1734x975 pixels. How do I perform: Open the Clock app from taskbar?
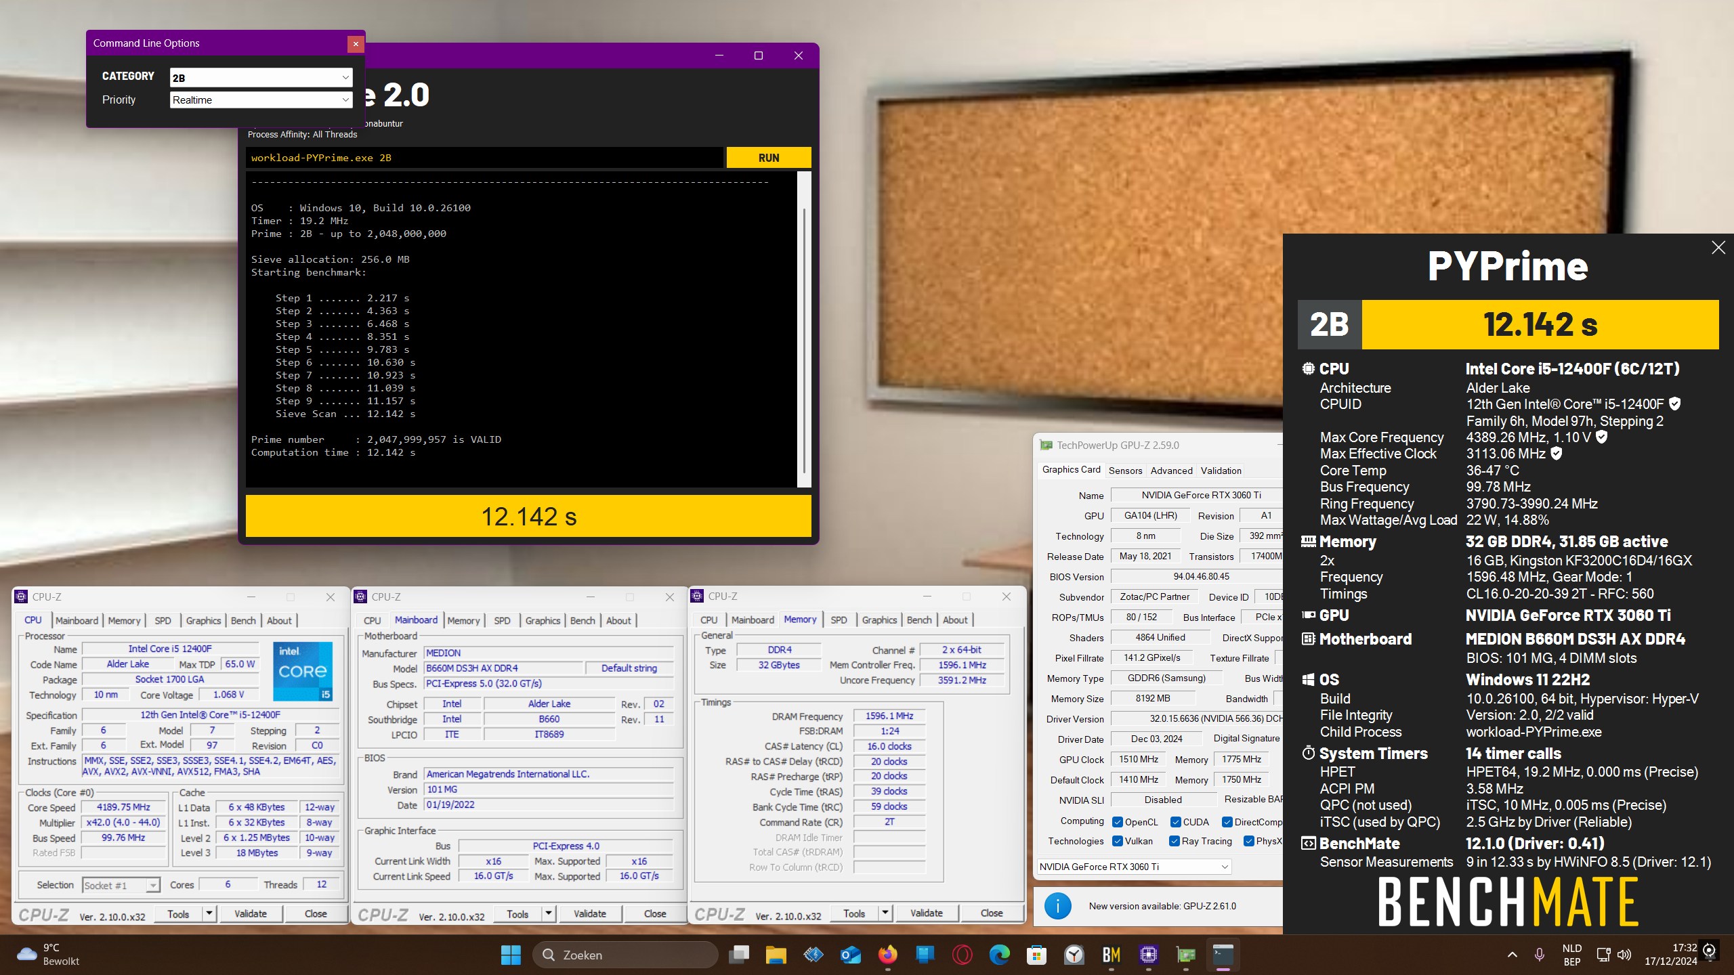pos(1074,955)
